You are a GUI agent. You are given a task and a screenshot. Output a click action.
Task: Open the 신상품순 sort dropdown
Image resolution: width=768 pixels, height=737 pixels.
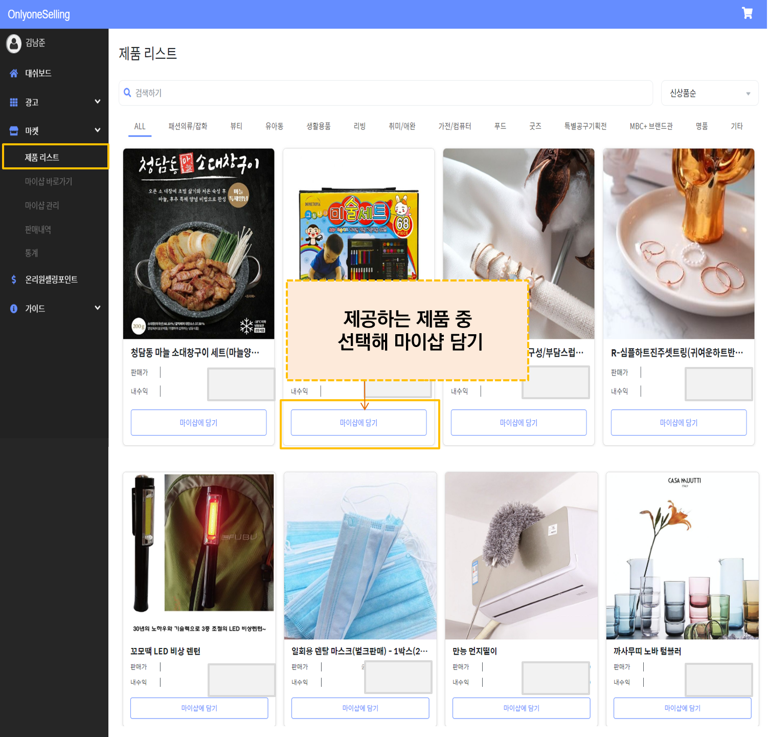tap(709, 93)
